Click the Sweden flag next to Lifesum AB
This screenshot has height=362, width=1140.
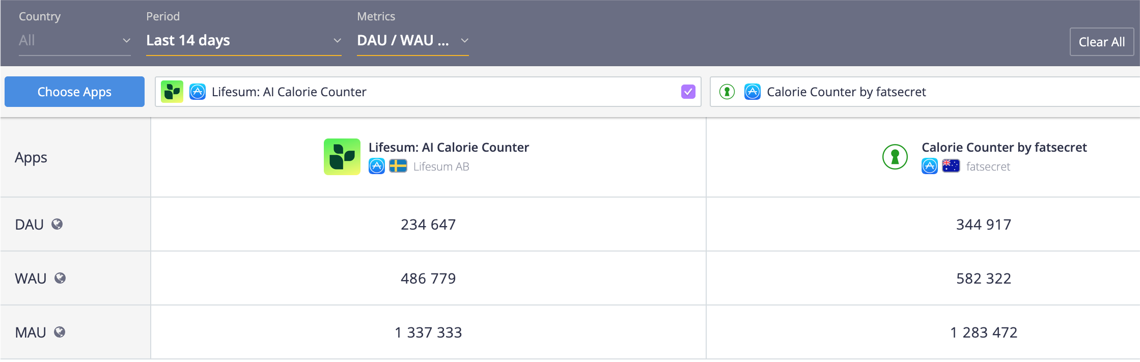(398, 166)
